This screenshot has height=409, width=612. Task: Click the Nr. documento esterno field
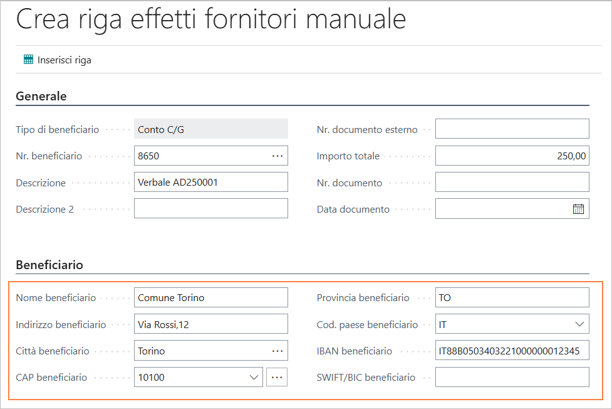[x=512, y=129]
